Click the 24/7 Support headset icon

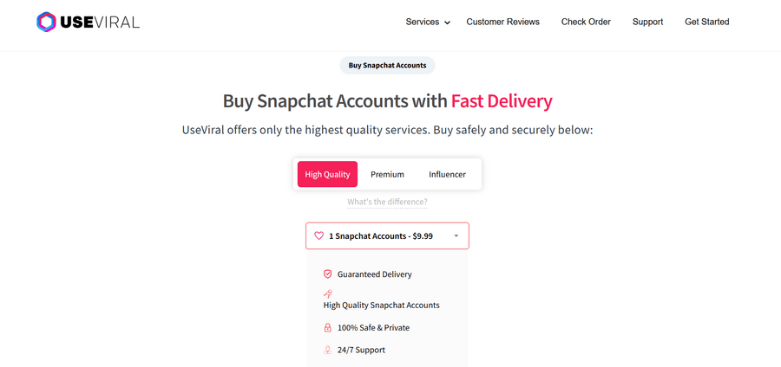[x=327, y=350]
